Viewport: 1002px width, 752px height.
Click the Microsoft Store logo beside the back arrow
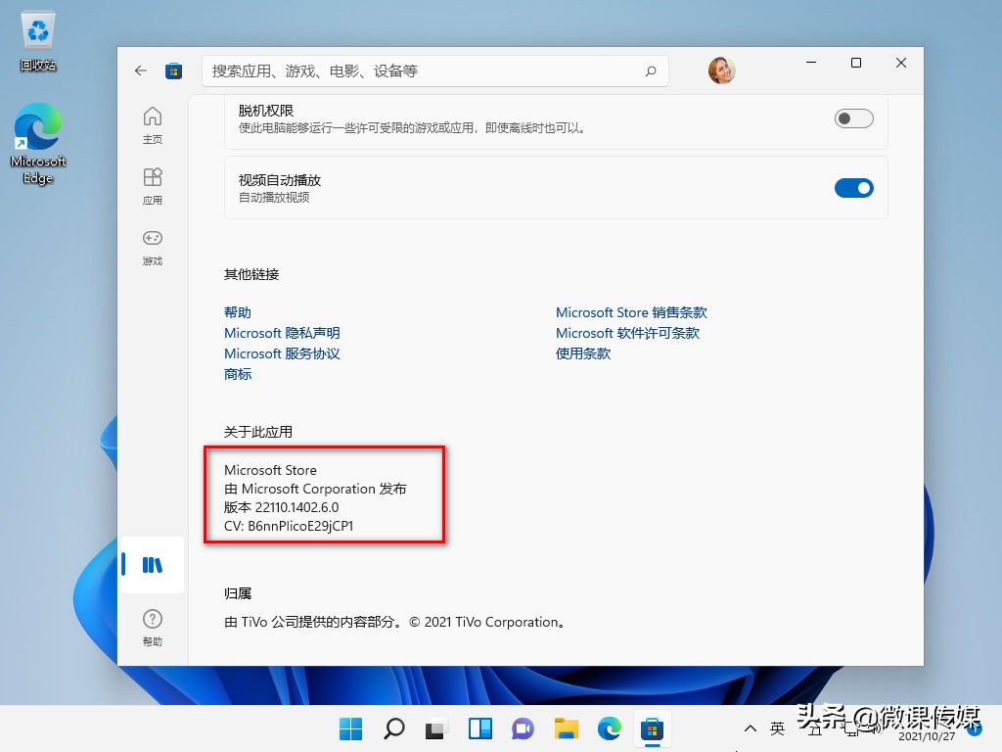174,70
